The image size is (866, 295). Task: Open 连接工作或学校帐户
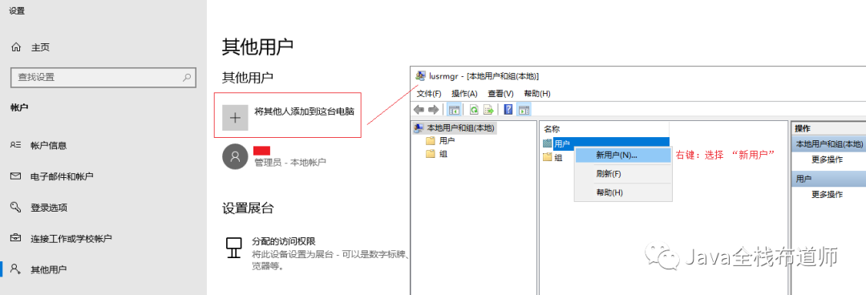coord(61,239)
